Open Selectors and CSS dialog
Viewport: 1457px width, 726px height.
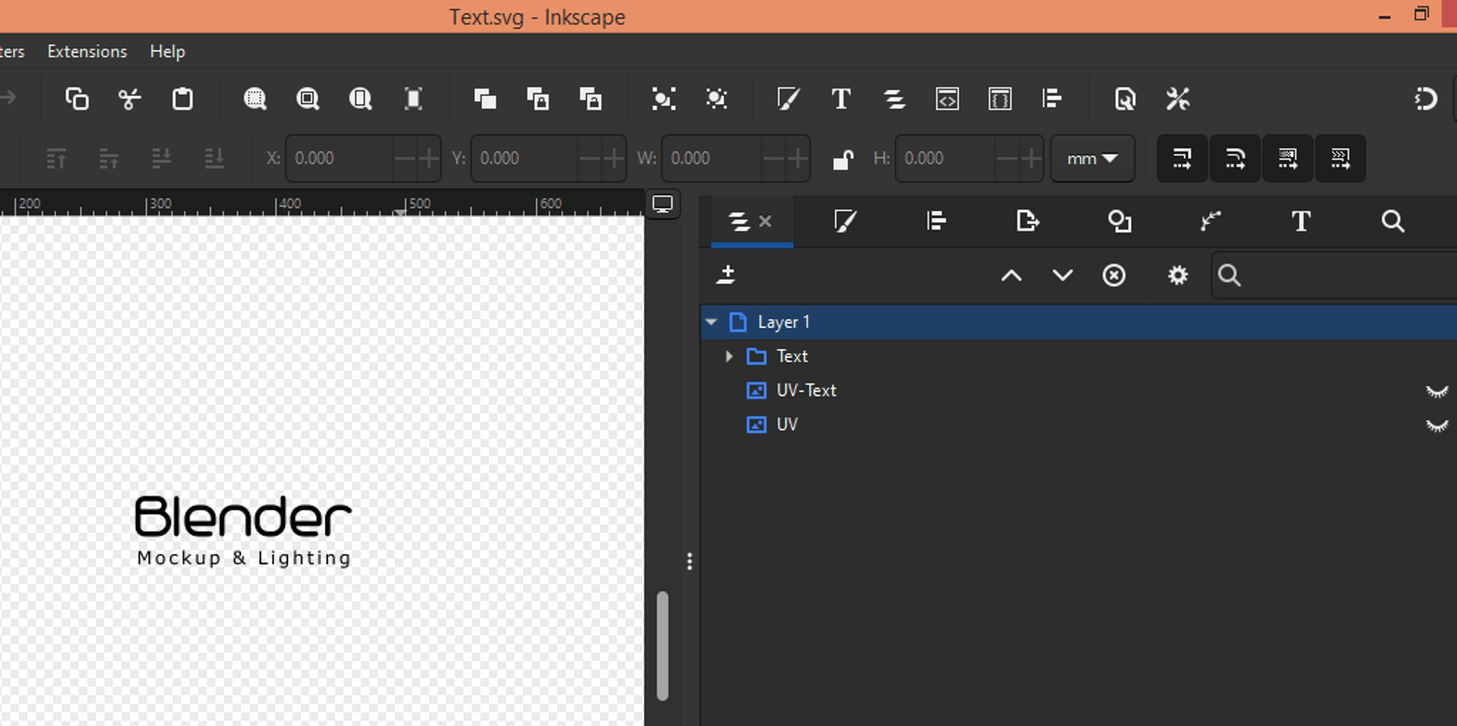[x=999, y=99]
